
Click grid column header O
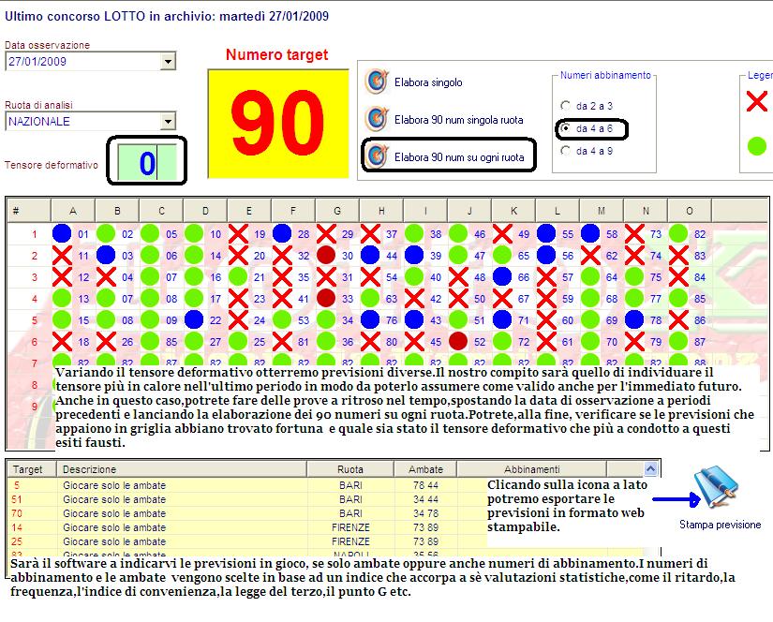pos(690,211)
